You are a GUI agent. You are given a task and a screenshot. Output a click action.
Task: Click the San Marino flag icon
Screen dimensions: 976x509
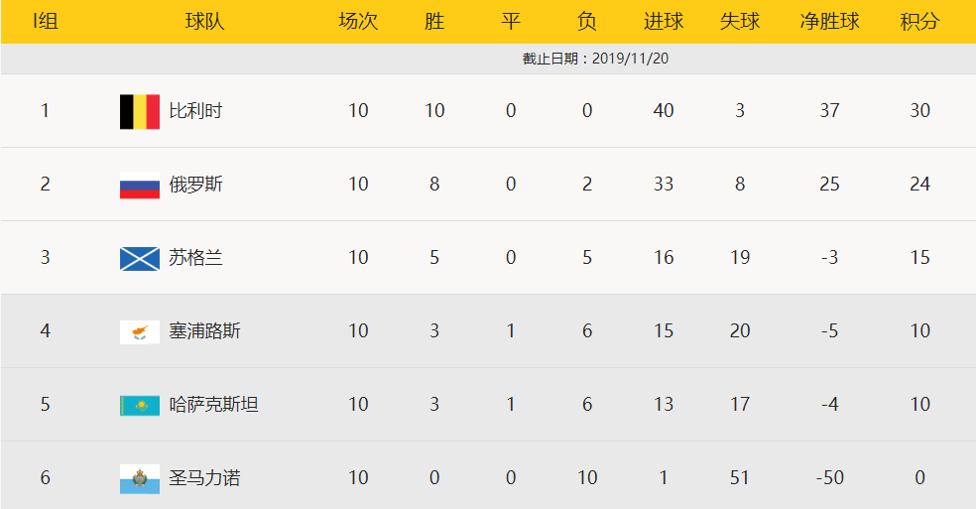pyautogui.click(x=140, y=479)
